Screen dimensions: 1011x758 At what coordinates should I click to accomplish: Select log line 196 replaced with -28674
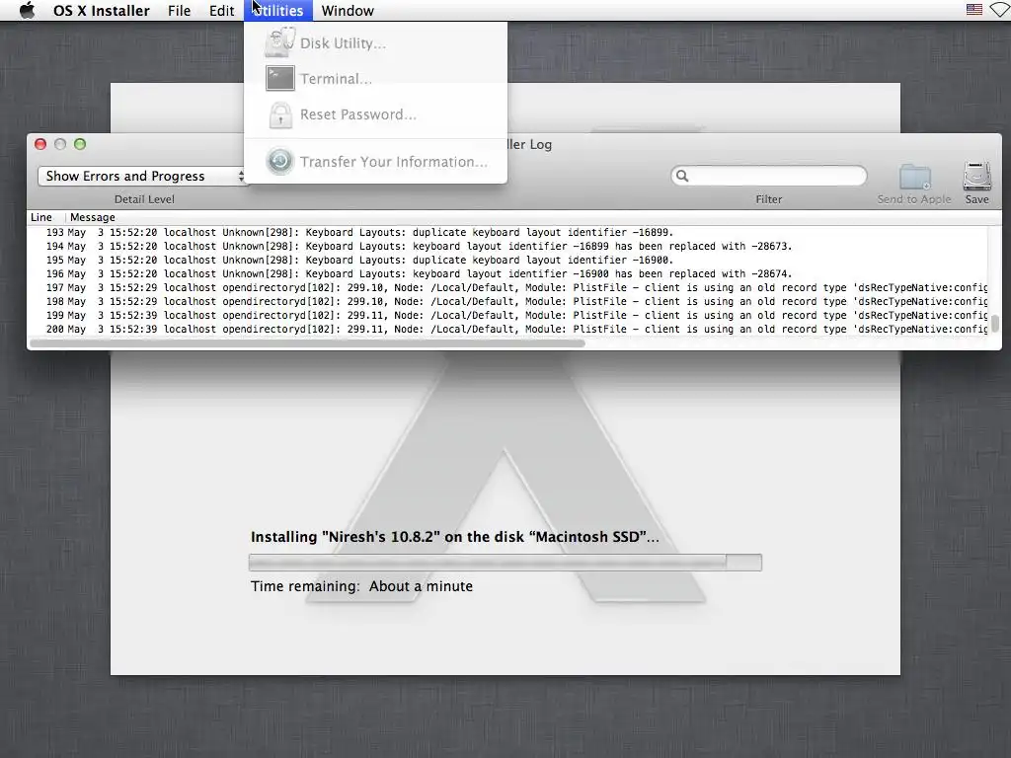point(507,274)
